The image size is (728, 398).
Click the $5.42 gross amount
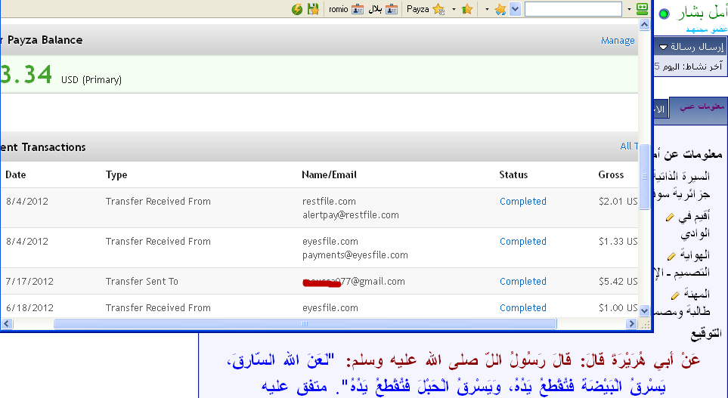pos(618,281)
